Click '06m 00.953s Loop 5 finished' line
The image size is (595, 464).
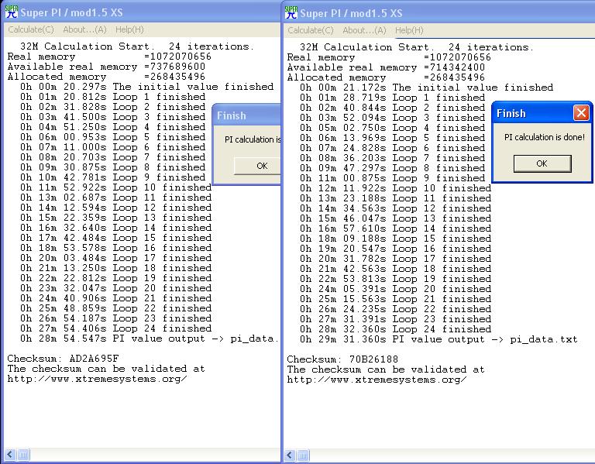[x=112, y=137]
